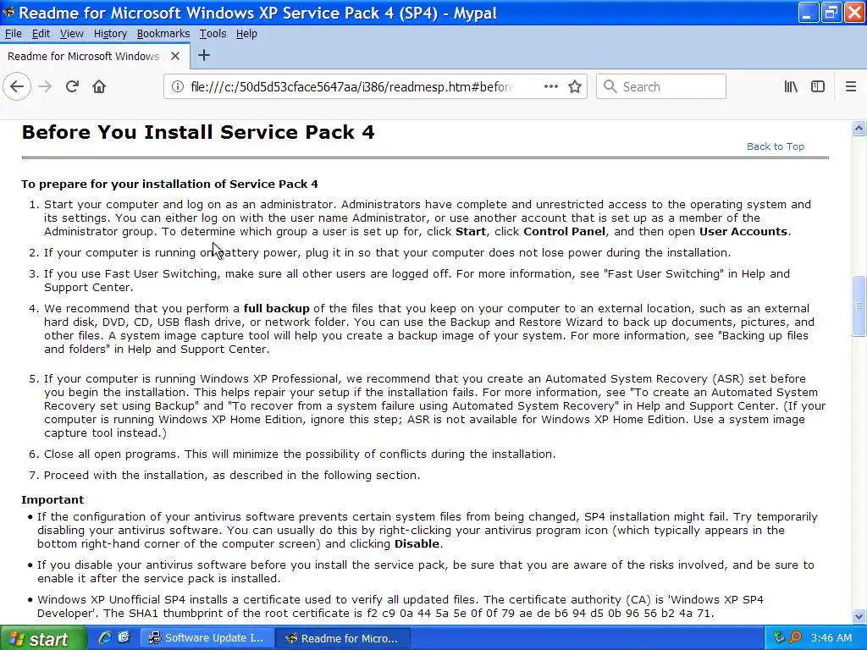Viewport: 867px width, 650px height.
Task: Toggle the sidebars view
Action: 818,87
